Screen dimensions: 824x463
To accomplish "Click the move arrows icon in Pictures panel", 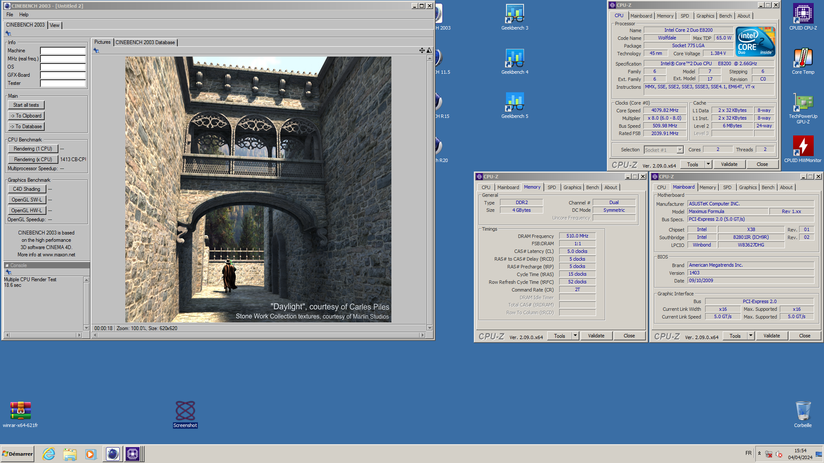I will click(422, 51).
